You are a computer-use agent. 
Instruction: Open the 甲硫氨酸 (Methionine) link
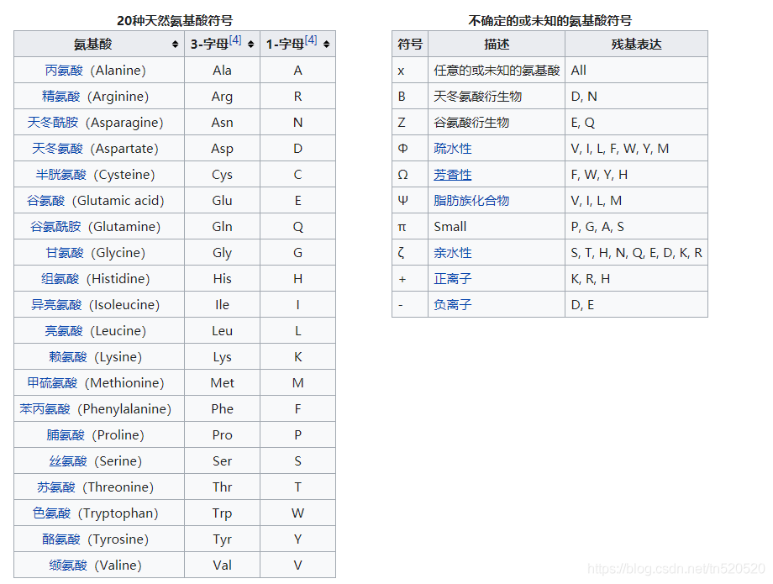pos(52,383)
